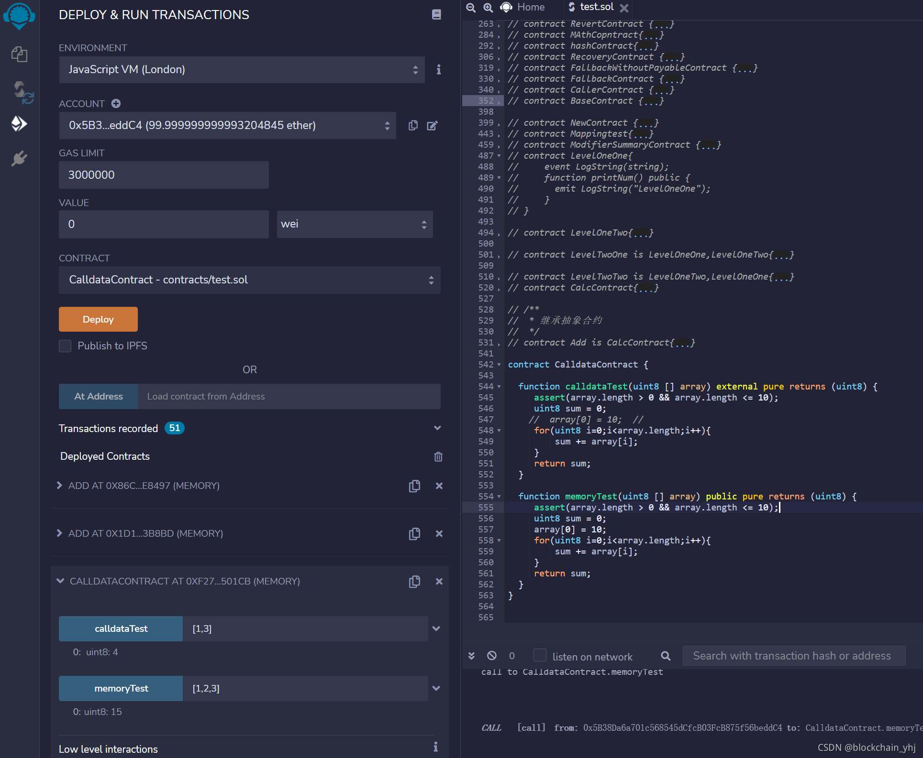Clear the terminal console icon
This screenshot has height=758, width=923.
pyautogui.click(x=491, y=656)
